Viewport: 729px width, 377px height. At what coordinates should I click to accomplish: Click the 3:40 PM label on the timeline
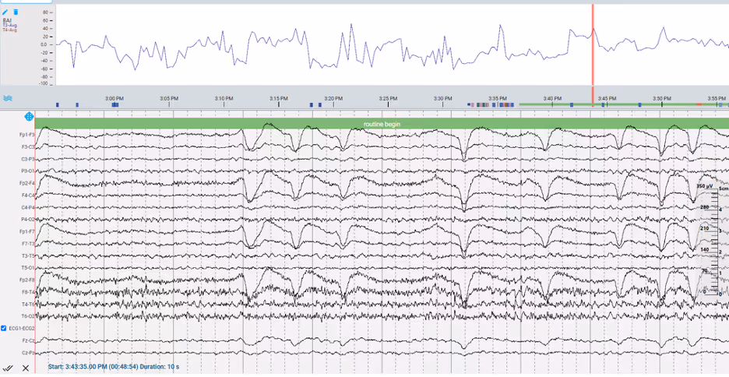(x=552, y=99)
